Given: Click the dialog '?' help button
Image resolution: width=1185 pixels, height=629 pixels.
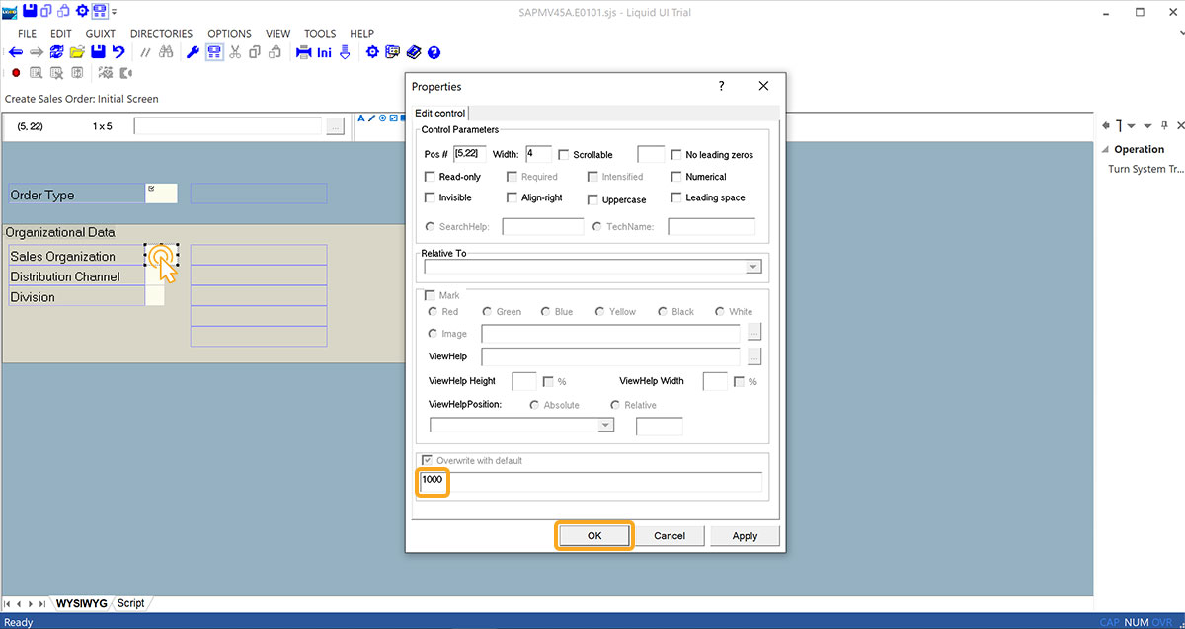Looking at the screenshot, I should tap(721, 87).
